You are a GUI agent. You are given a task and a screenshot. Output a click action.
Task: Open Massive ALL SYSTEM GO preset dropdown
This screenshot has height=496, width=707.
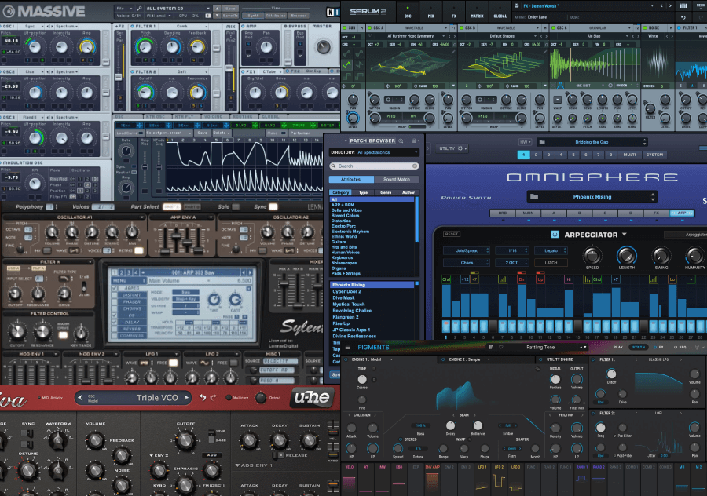pos(178,9)
